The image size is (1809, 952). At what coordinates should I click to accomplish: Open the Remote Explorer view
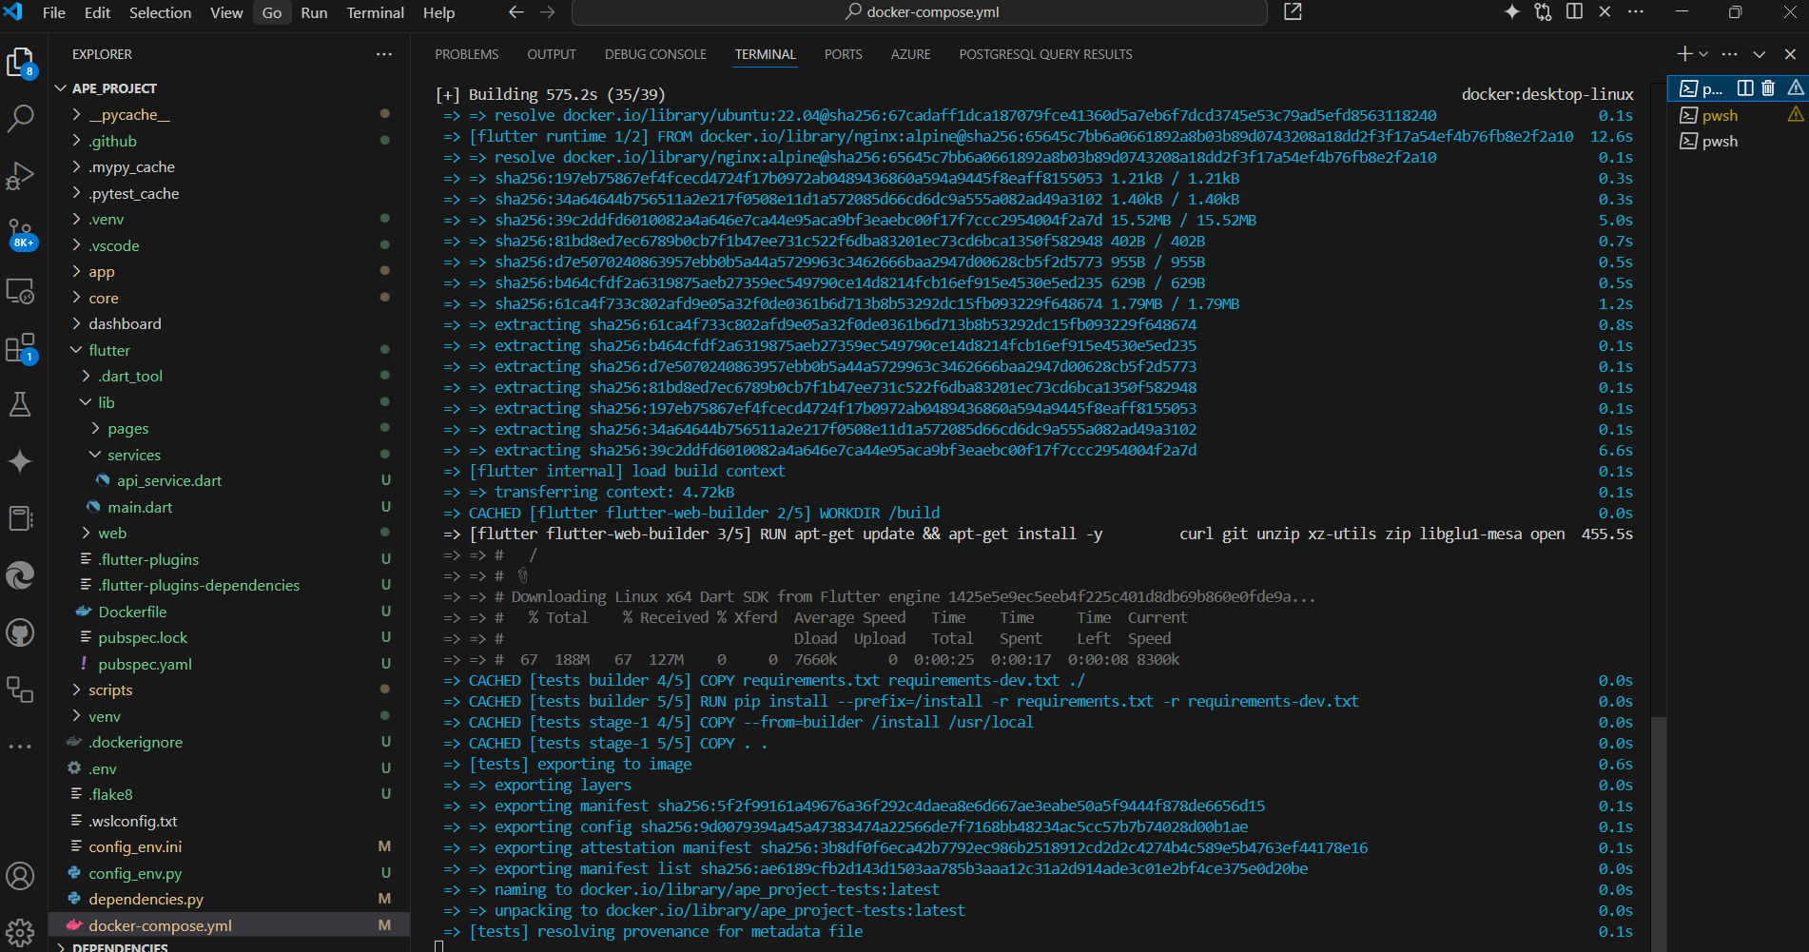click(20, 291)
